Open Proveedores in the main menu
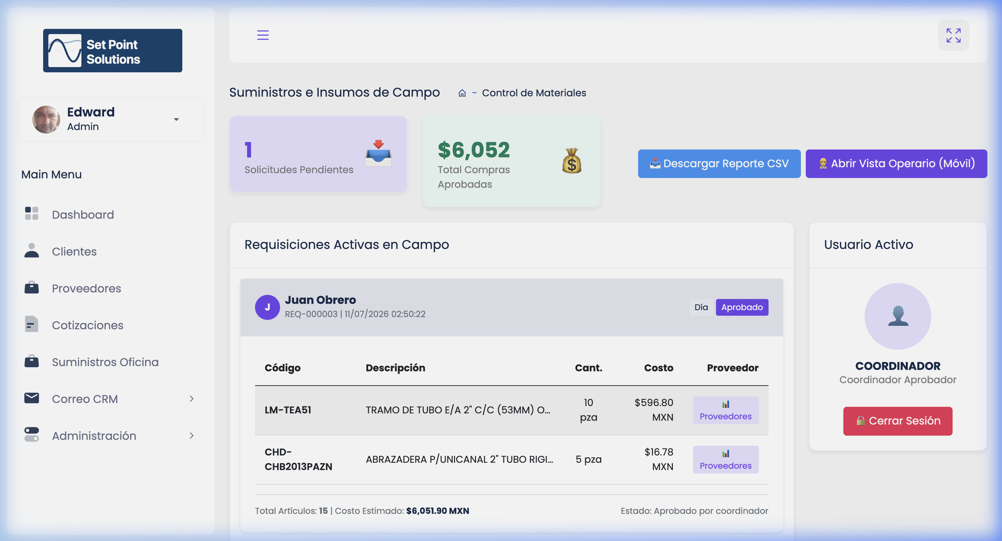This screenshot has height=541, width=1002. 86,288
